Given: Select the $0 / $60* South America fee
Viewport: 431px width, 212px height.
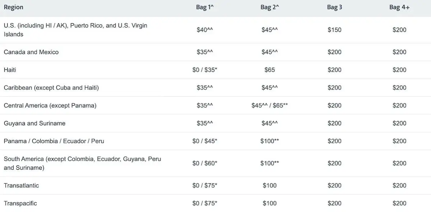Looking at the screenshot, I should (x=205, y=163).
